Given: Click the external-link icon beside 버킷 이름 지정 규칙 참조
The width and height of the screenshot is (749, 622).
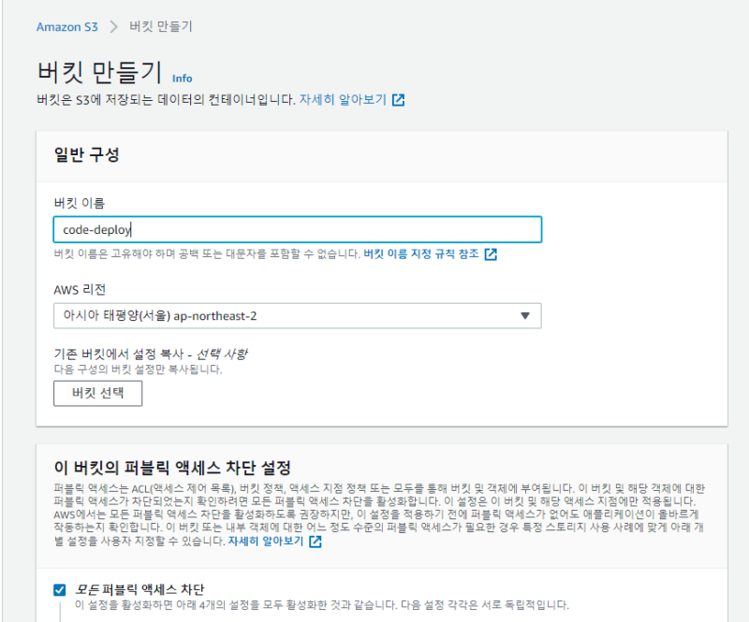Looking at the screenshot, I should (491, 254).
